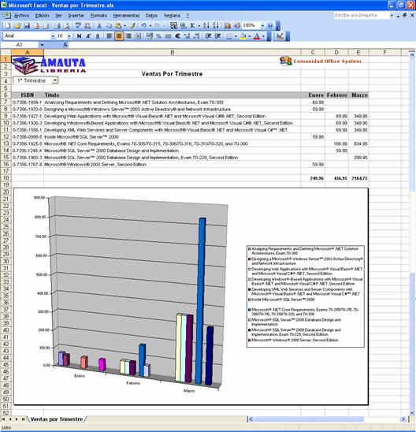Viewport: 416px width, 432px height.
Task: Expand the 1° Trimestre quarter combo box
Action: coord(55,80)
